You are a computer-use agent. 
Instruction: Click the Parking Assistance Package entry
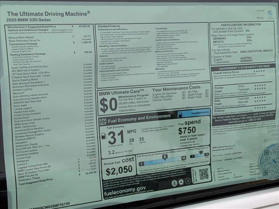click(28, 54)
